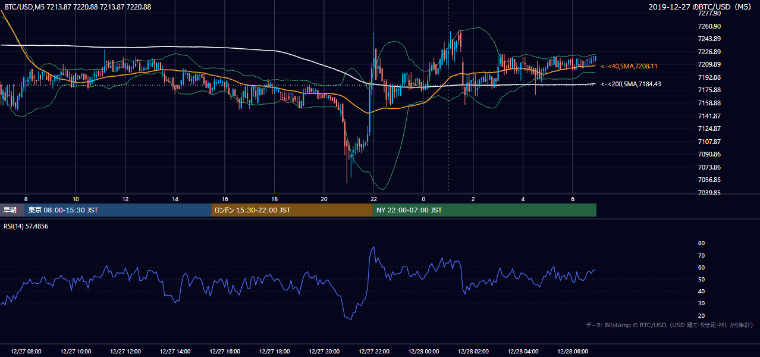The width and height of the screenshot is (760, 357).
Task: Click the BTC/USD,M5 chart title text
Action: point(77,7)
